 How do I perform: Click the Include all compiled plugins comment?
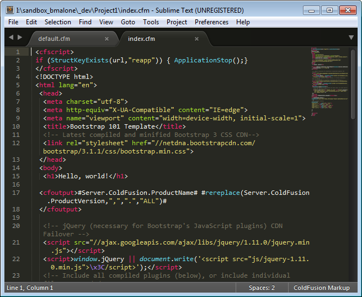[167, 275]
